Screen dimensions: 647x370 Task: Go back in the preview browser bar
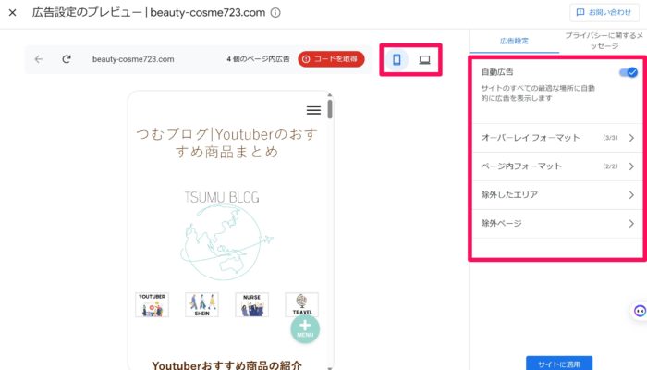click(x=39, y=59)
